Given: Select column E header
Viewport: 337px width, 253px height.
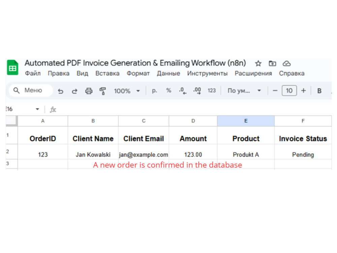Looking at the screenshot, I should click(x=246, y=121).
